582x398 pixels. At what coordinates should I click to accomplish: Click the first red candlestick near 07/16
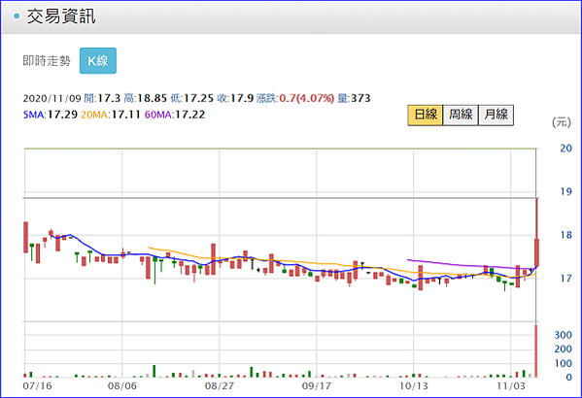[25, 238]
